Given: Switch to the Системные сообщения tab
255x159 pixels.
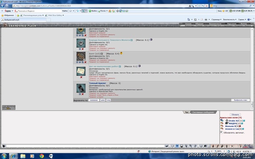Looking at the screenshot, I should [x=203, y=112].
